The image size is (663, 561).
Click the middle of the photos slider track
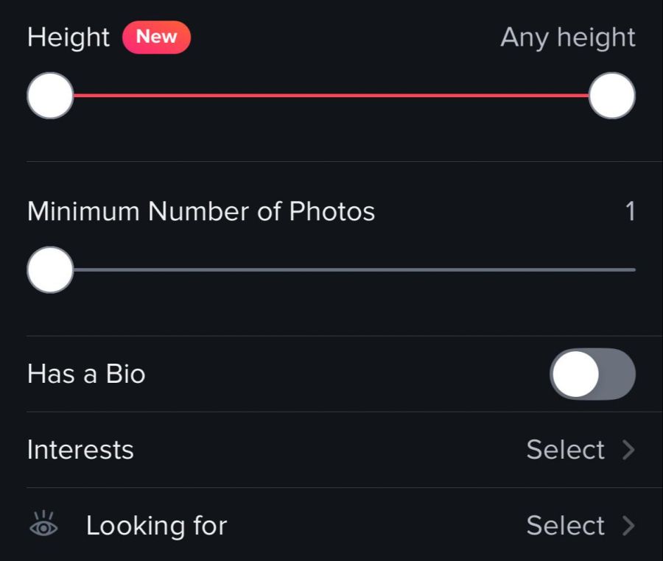[x=354, y=270]
